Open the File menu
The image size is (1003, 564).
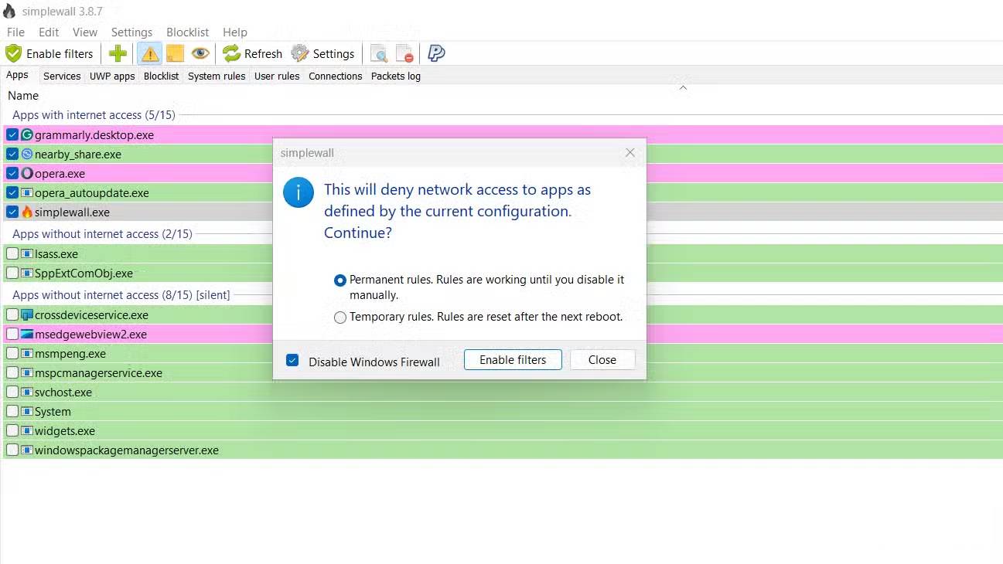point(15,32)
